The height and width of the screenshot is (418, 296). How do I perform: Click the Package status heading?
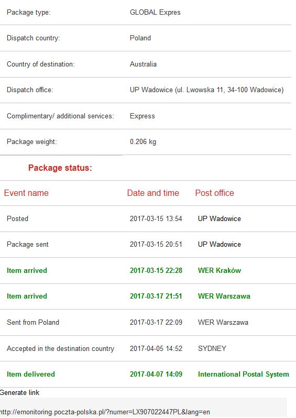(60, 168)
